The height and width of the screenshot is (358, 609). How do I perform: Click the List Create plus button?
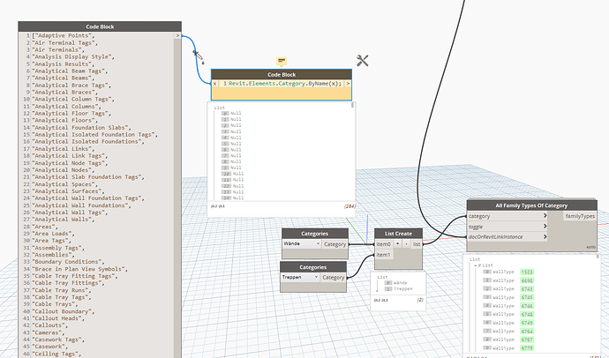398,243
